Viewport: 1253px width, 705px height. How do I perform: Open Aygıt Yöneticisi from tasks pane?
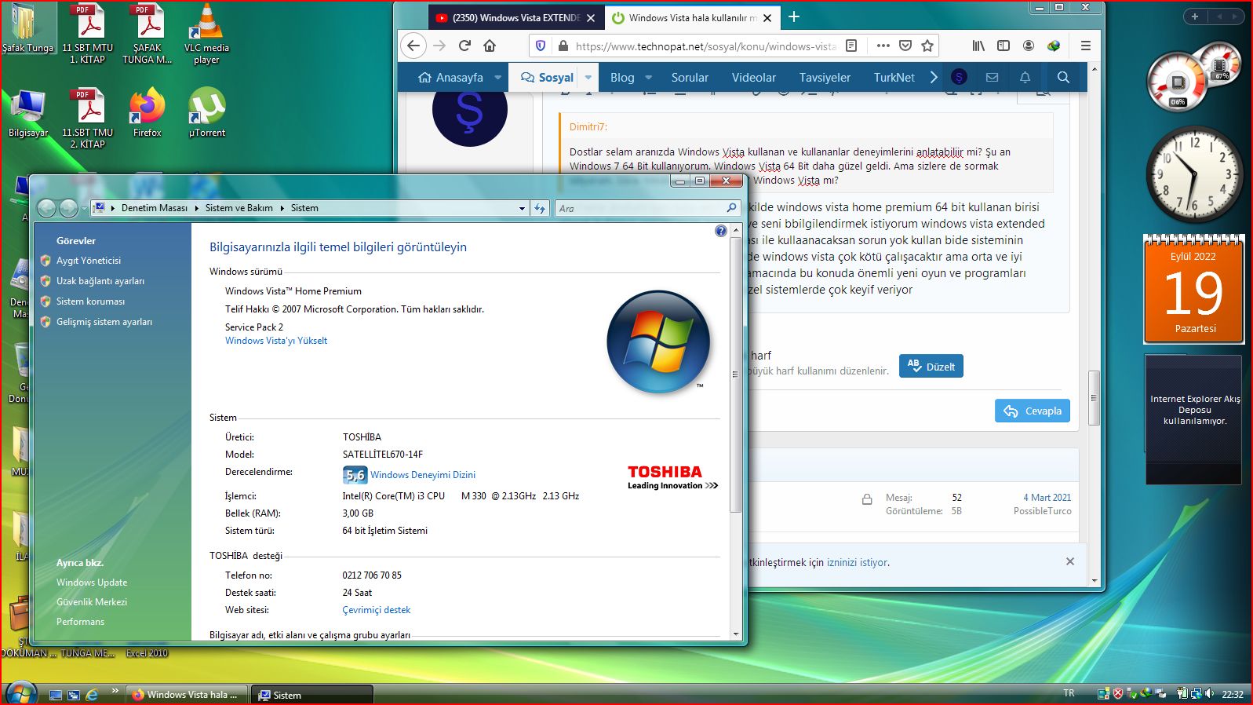coord(89,261)
